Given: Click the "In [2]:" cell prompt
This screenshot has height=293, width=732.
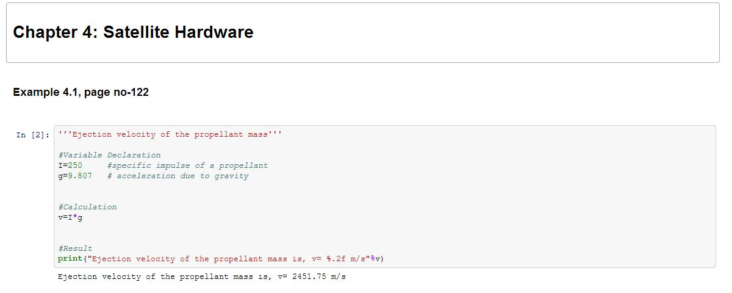Looking at the screenshot, I should click(30, 135).
